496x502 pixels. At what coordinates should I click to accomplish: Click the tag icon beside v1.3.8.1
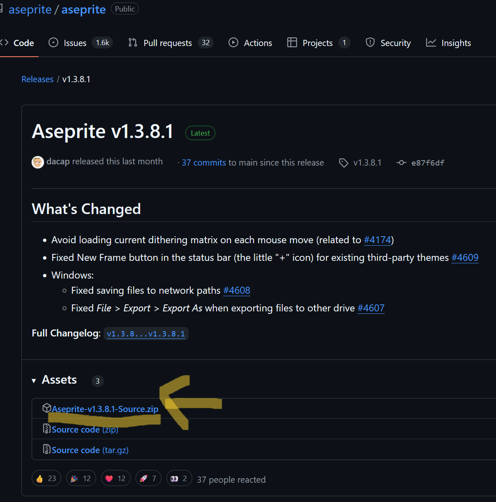(344, 163)
